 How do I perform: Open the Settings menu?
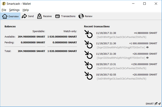coord(14,10)
